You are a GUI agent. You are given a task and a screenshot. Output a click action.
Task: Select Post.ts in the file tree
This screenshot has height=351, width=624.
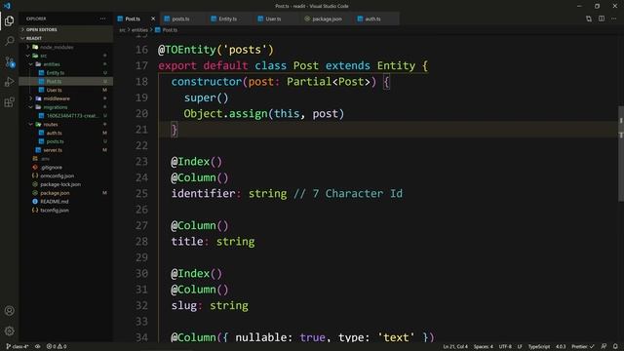[54, 81]
